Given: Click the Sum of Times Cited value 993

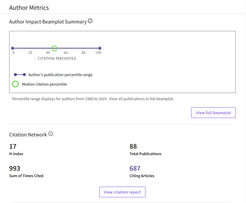Looking at the screenshot, I should tap(15, 169).
